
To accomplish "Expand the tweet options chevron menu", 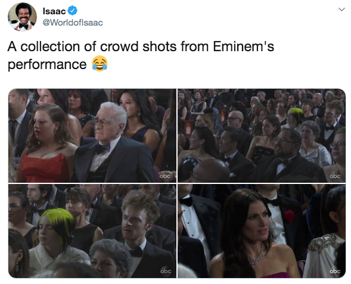I will coord(341,10).
